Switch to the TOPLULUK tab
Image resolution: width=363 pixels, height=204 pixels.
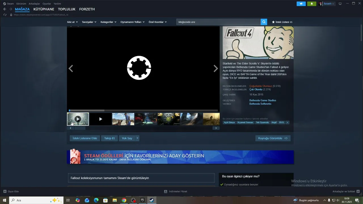[67, 9]
